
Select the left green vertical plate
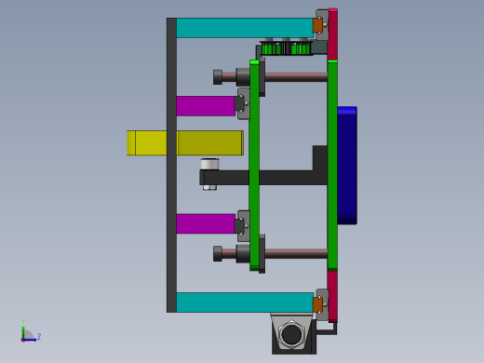[254, 166]
